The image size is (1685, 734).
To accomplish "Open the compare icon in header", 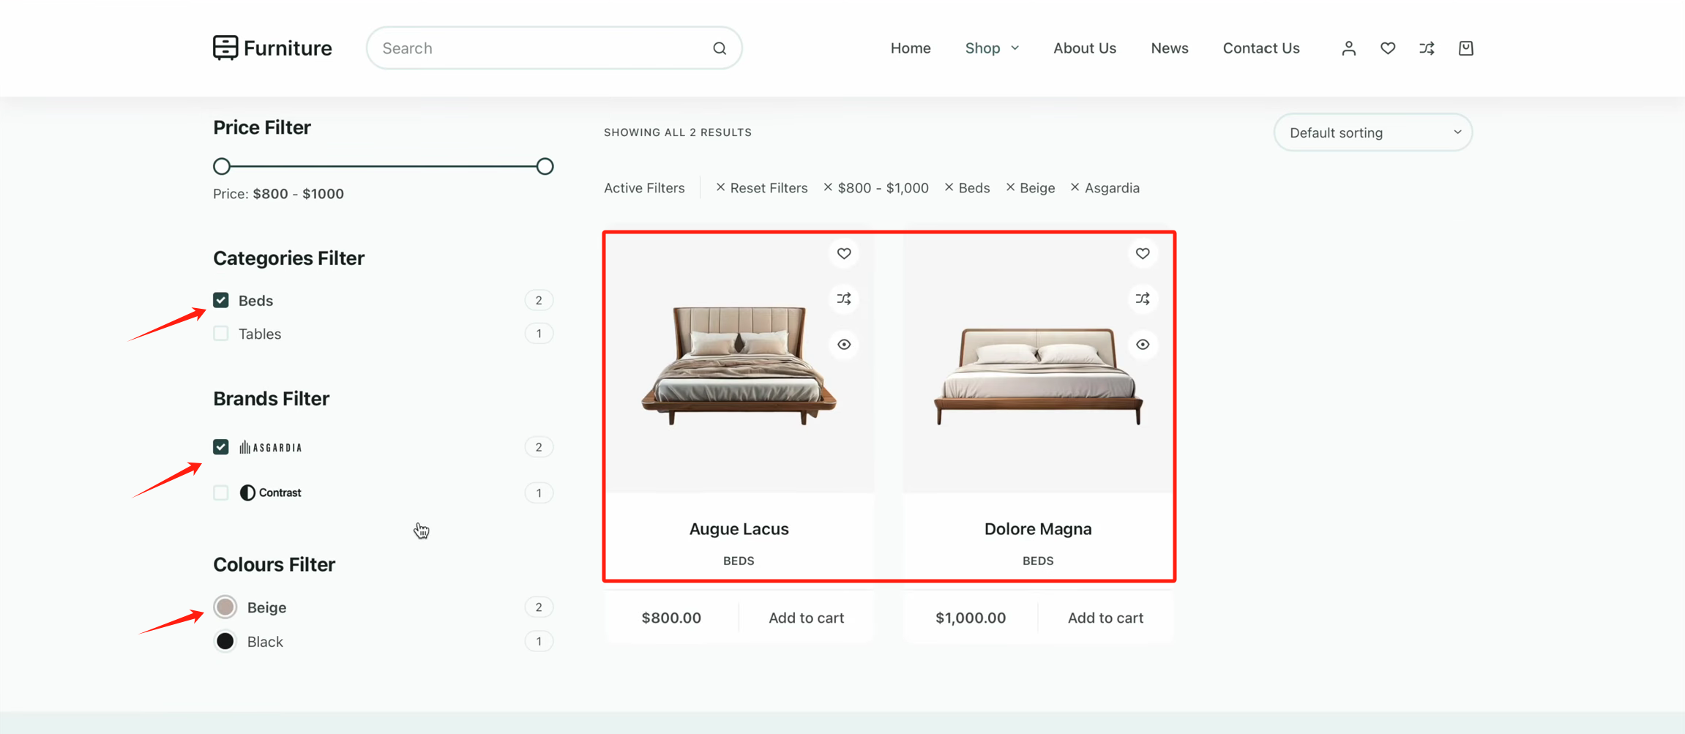I will point(1427,48).
